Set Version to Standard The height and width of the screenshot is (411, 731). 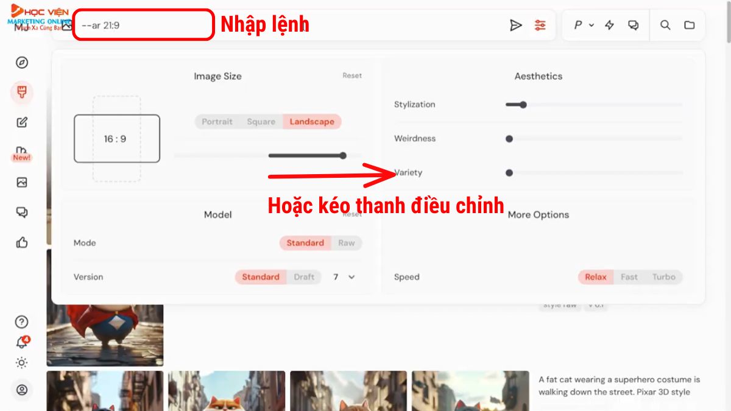(x=261, y=277)
